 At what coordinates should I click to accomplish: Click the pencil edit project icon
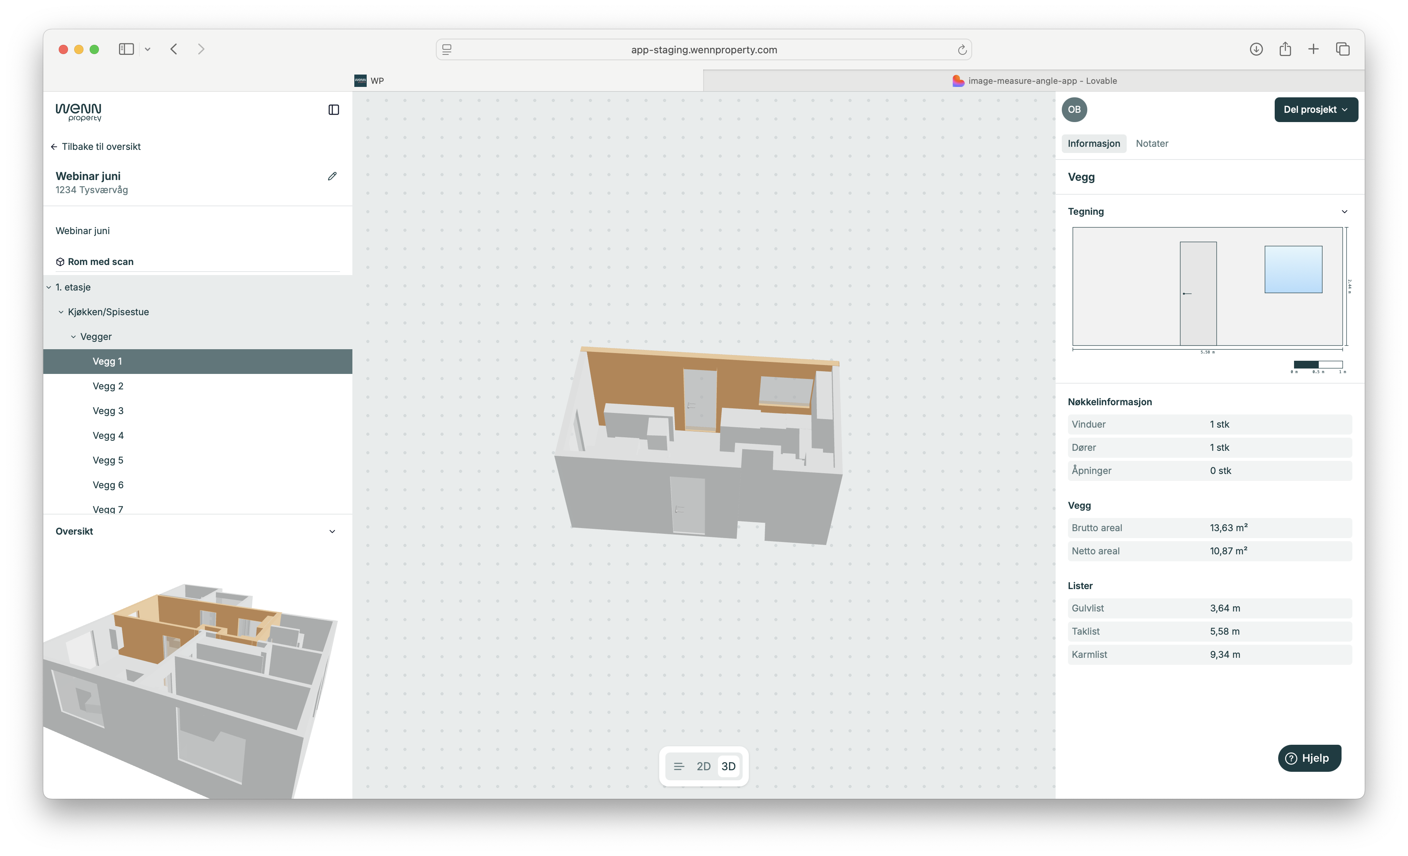click(x=332, y=176)
